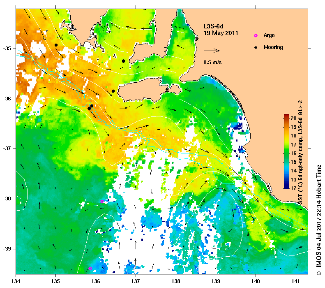Screen dimensions: 325x288
Task: Click the color bar value 15
Action: pos(293,162)
